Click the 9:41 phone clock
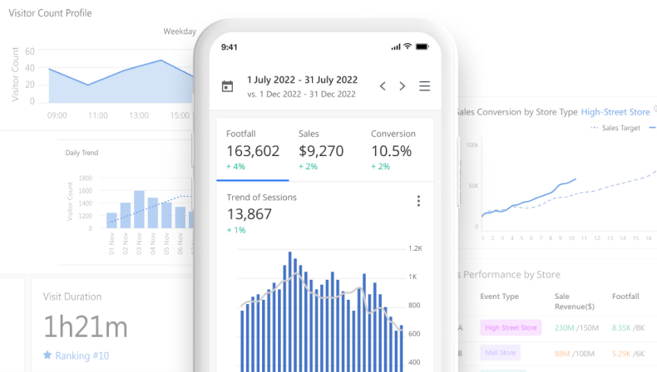The image size is (657, 372). (x=230, y=47)
